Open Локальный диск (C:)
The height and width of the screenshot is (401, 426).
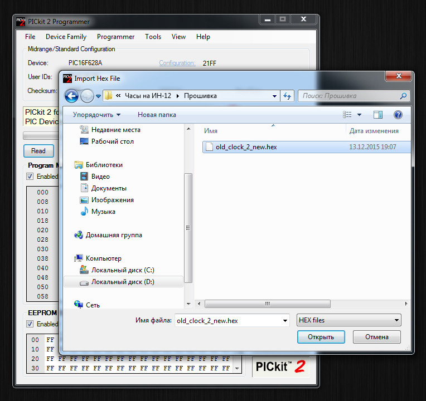[123, 270]
